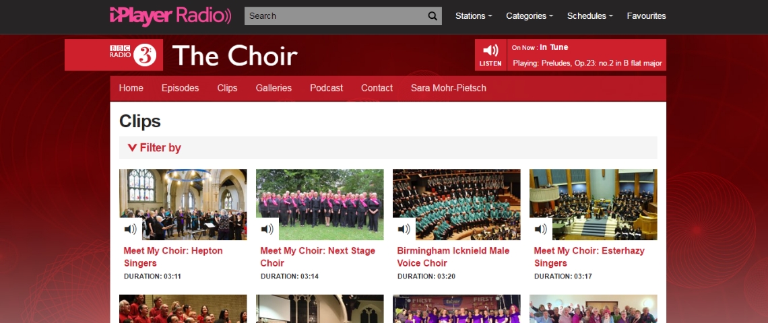This screenshot has height=323, width=768.
Task: Select the Clips tab
Action: pos(227,88)
